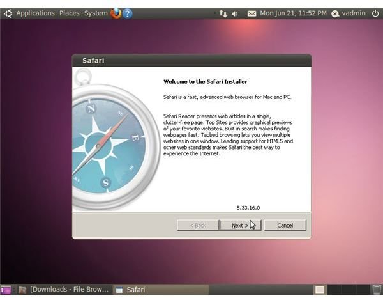Open the network connections indicator
Screen dimensions: 383x298
click(223, 13)
